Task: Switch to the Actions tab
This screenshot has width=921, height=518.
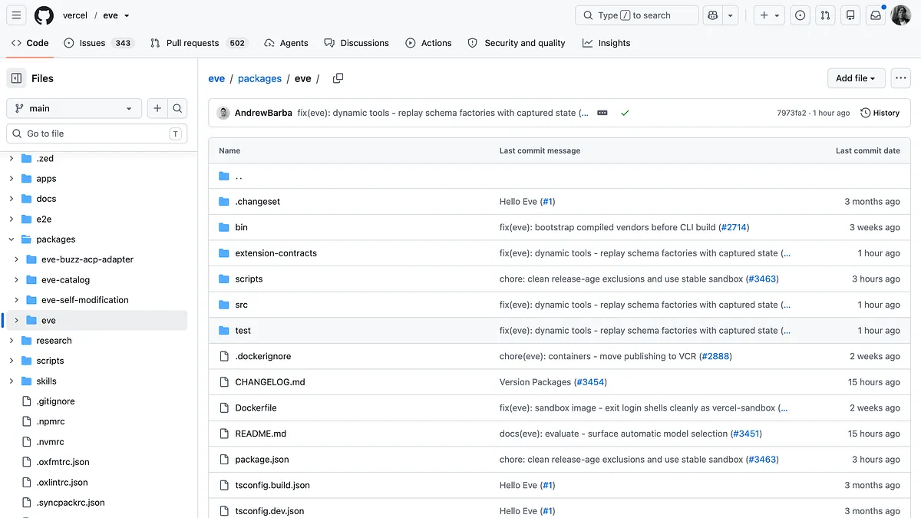Action: 429,43
